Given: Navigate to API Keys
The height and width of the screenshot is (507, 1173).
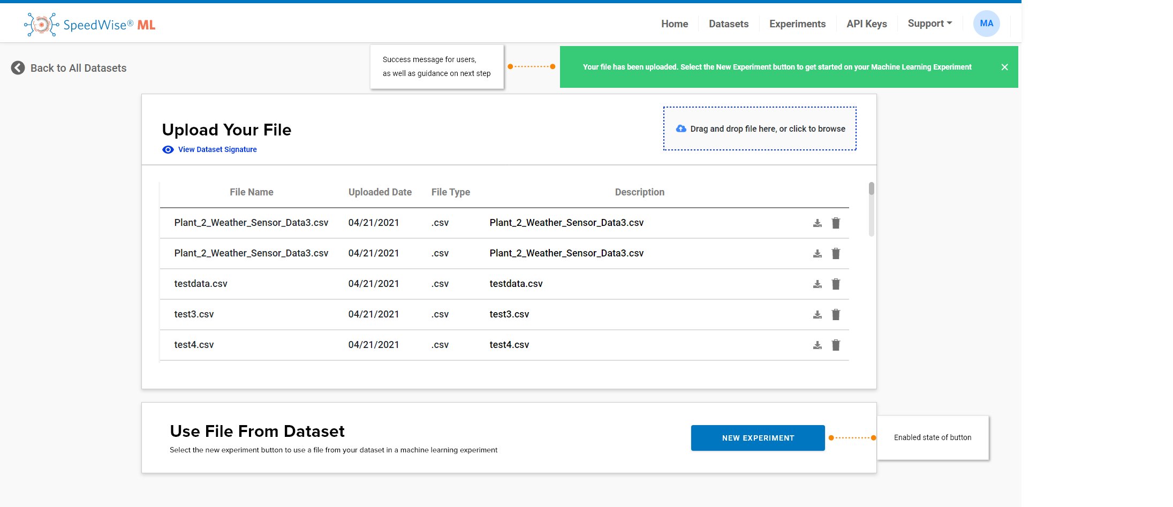Looking at the screenshot, I should (x=866, y=24).
